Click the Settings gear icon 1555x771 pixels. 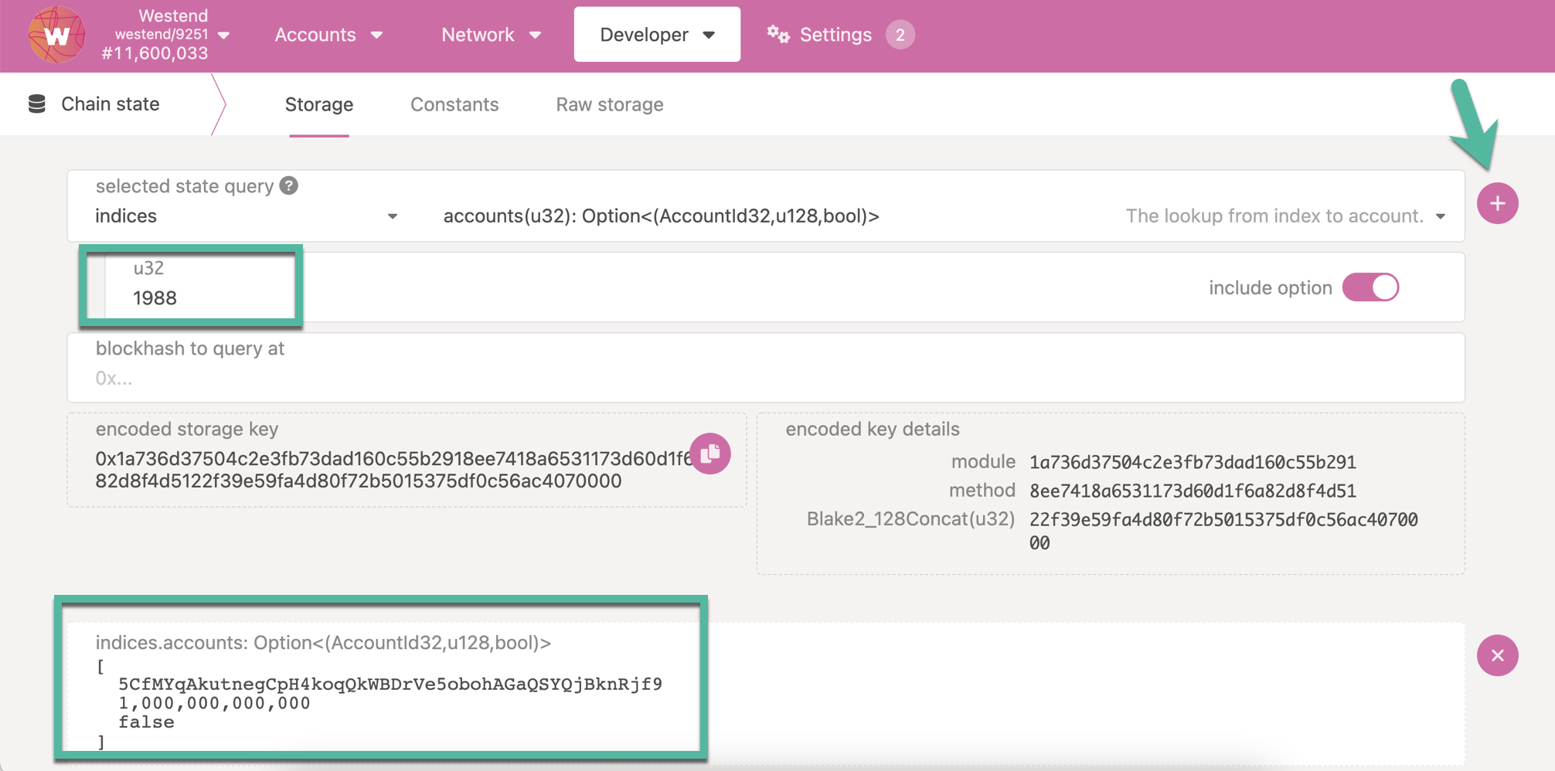click(777, 35)
